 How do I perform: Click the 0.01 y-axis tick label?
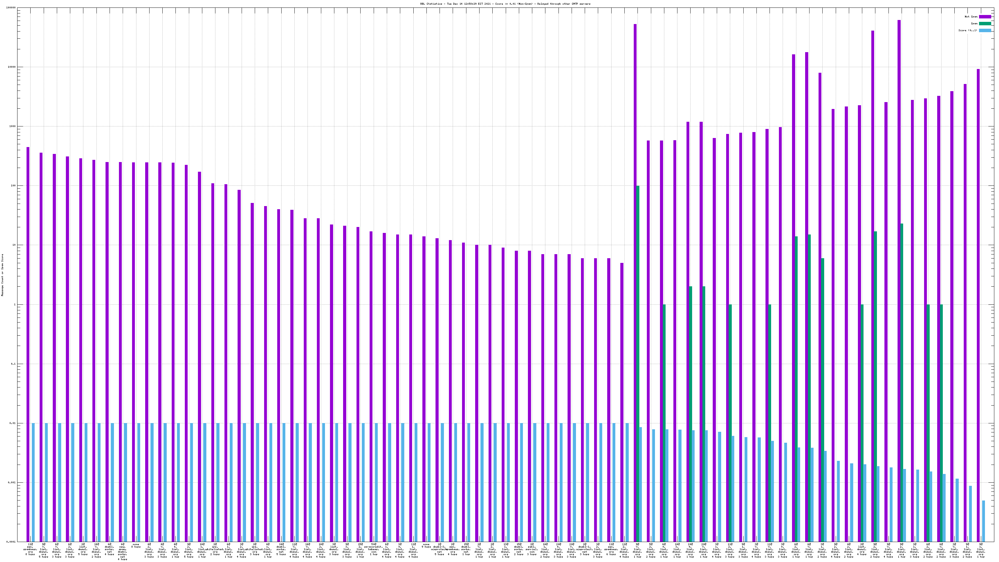pos(13,423)
